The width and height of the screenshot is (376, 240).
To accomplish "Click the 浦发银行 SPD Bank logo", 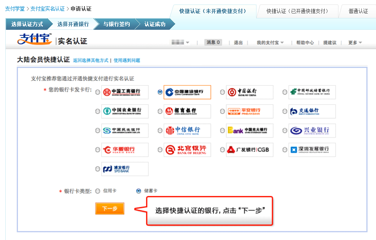I will (125, 169).
